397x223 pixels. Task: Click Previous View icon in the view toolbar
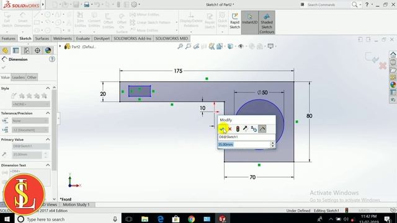196,46
